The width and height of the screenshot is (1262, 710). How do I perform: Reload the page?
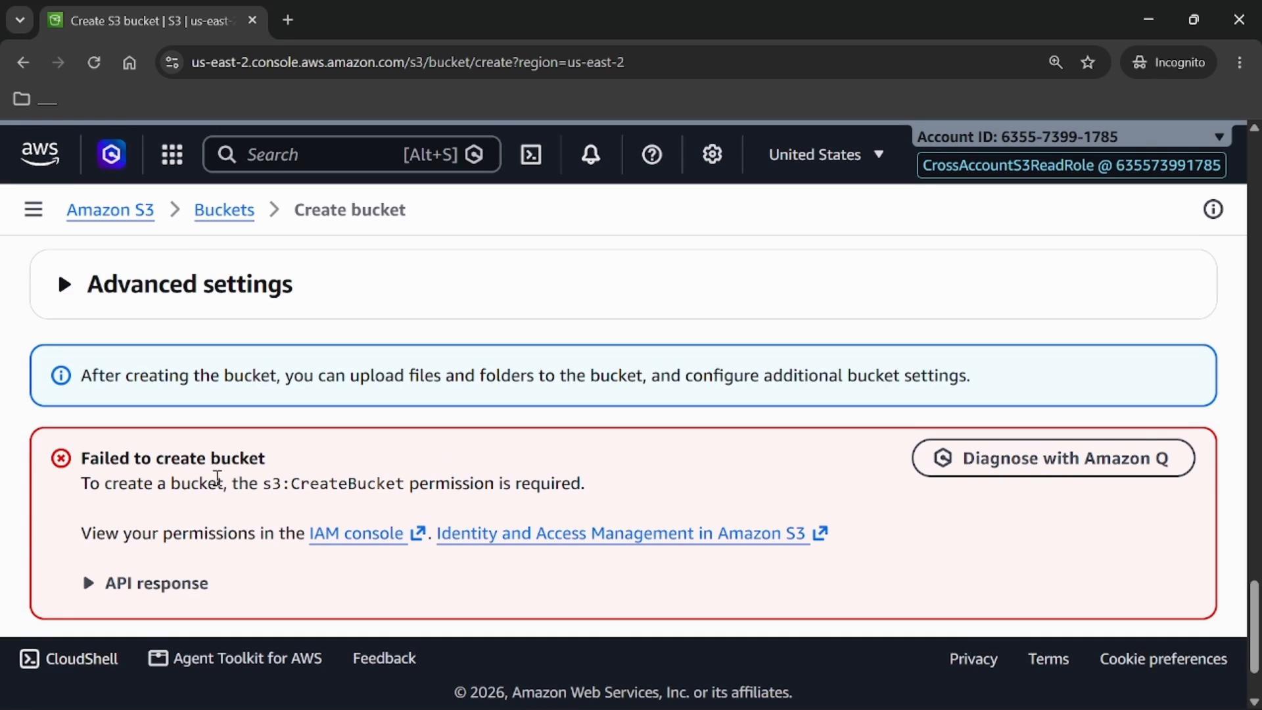(x=94, y=62)
